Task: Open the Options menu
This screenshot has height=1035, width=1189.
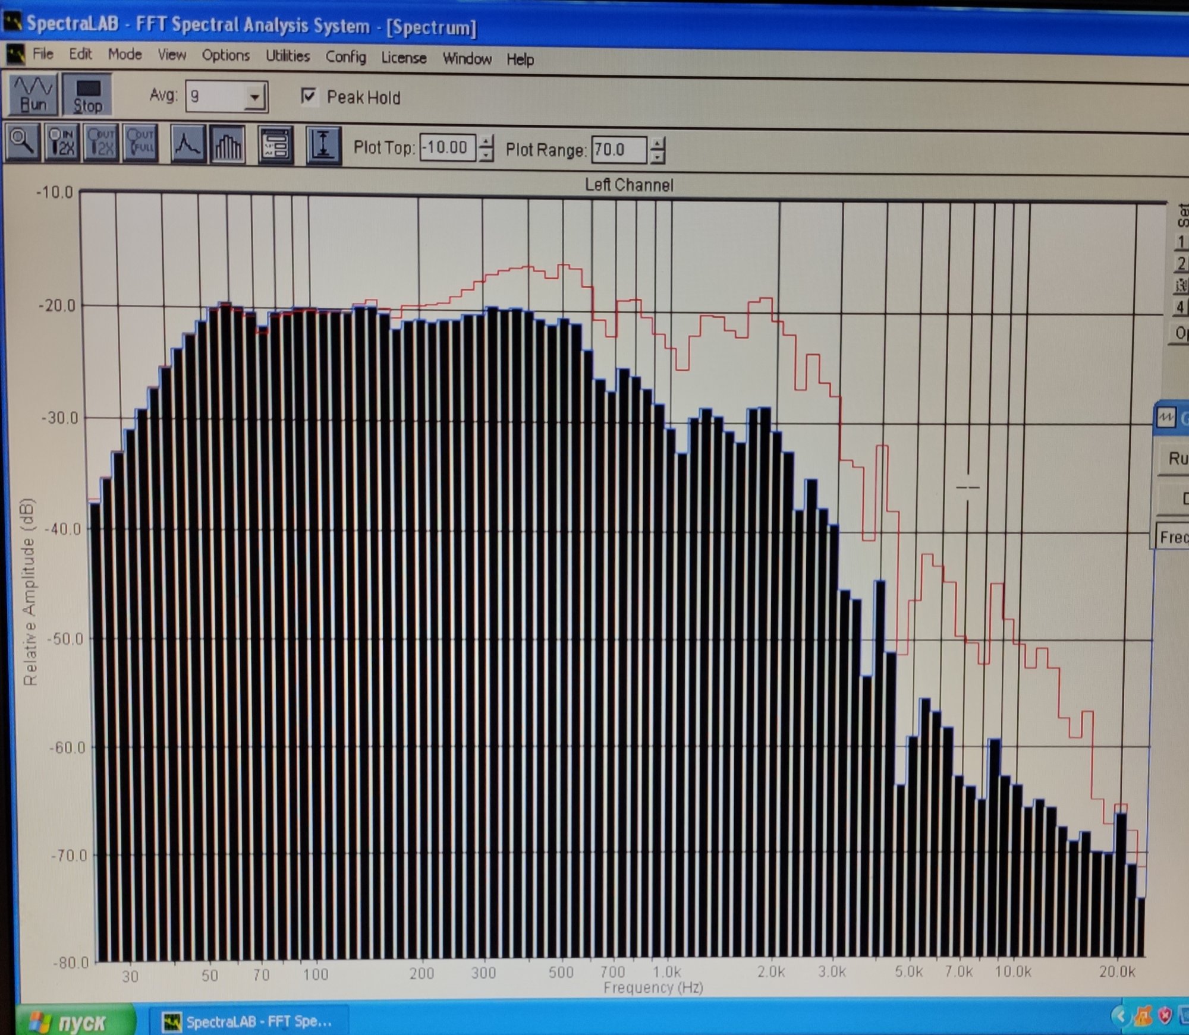Action: click(226, 56)
